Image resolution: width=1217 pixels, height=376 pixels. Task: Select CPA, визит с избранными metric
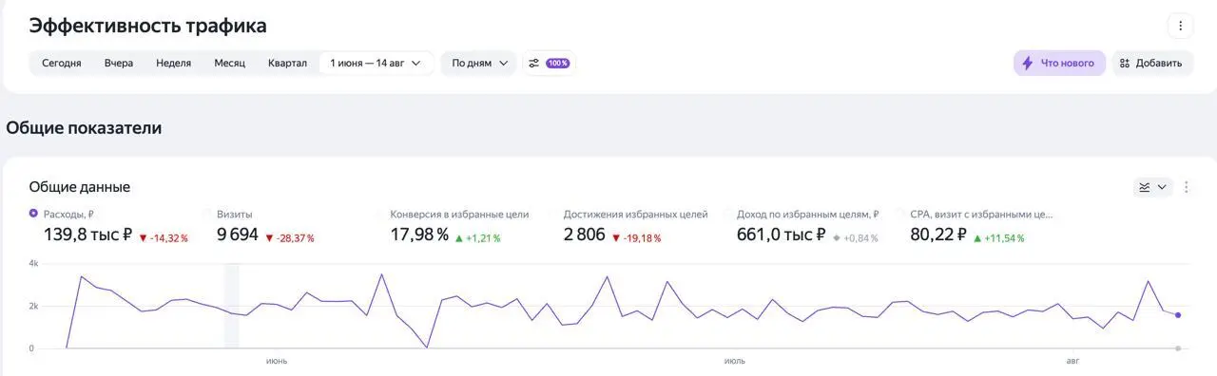[x=981, y=215]
